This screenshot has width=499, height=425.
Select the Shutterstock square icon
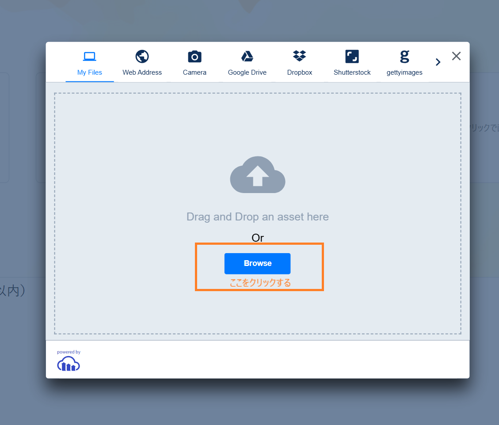352,57
